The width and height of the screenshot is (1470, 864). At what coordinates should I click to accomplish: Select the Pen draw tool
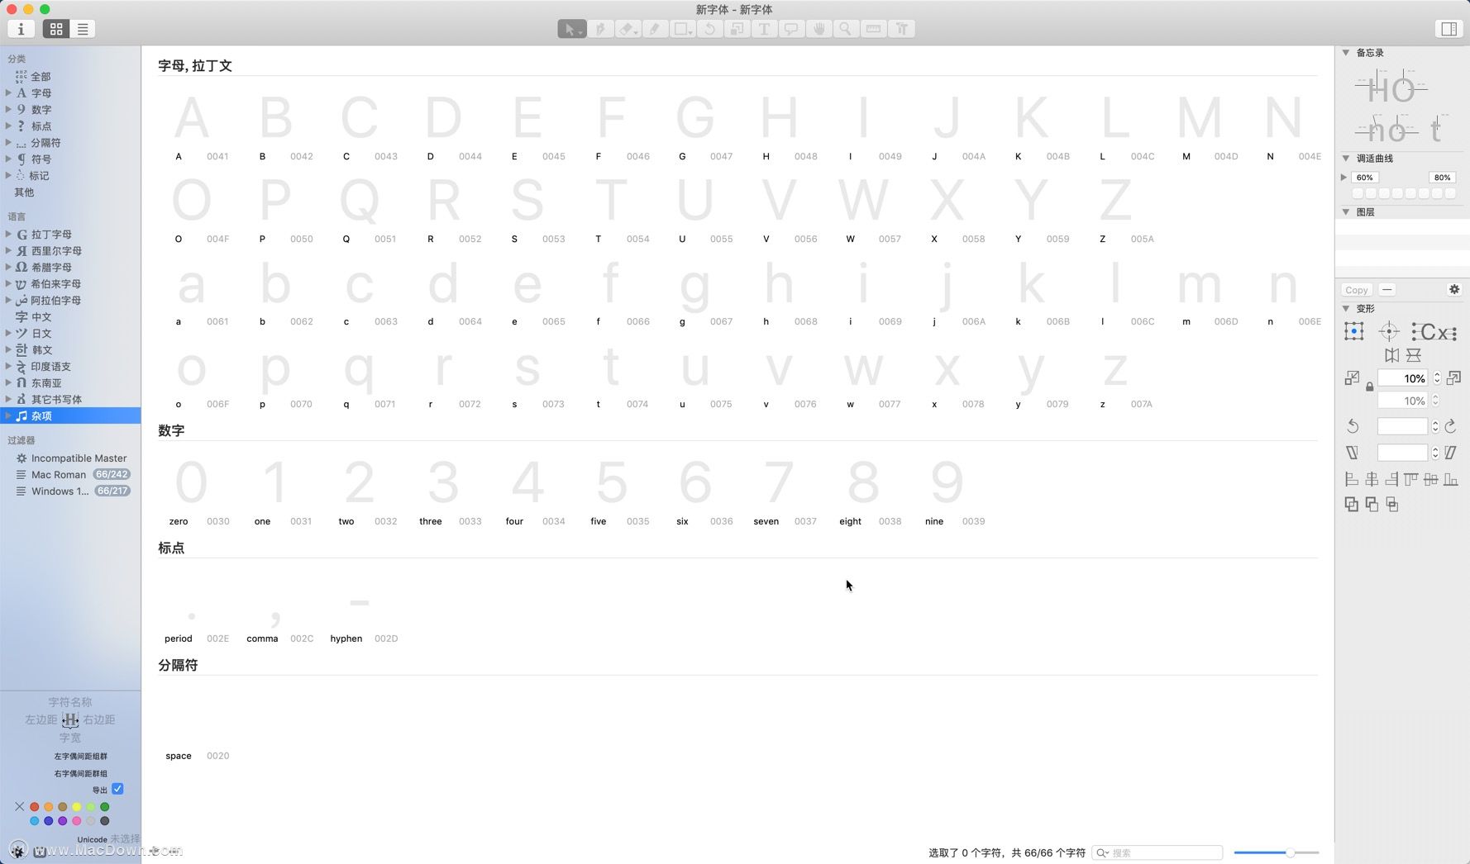click(600, 29)
